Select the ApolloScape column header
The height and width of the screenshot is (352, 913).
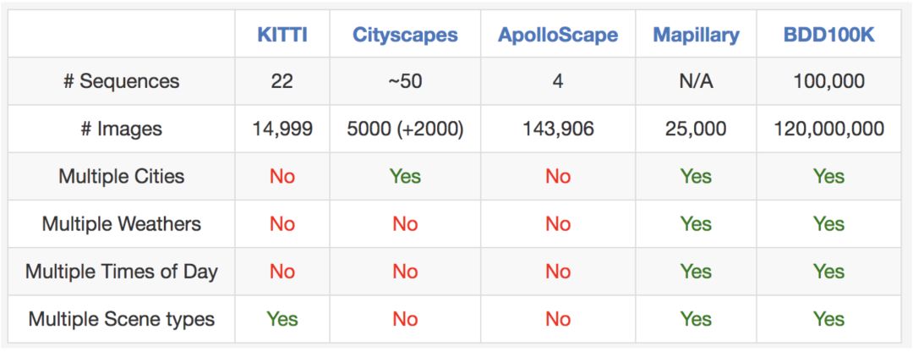coord(558,35)
